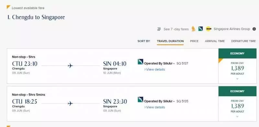Expand the economy fare chevron for SQ 5135

[x=237, y=116]
